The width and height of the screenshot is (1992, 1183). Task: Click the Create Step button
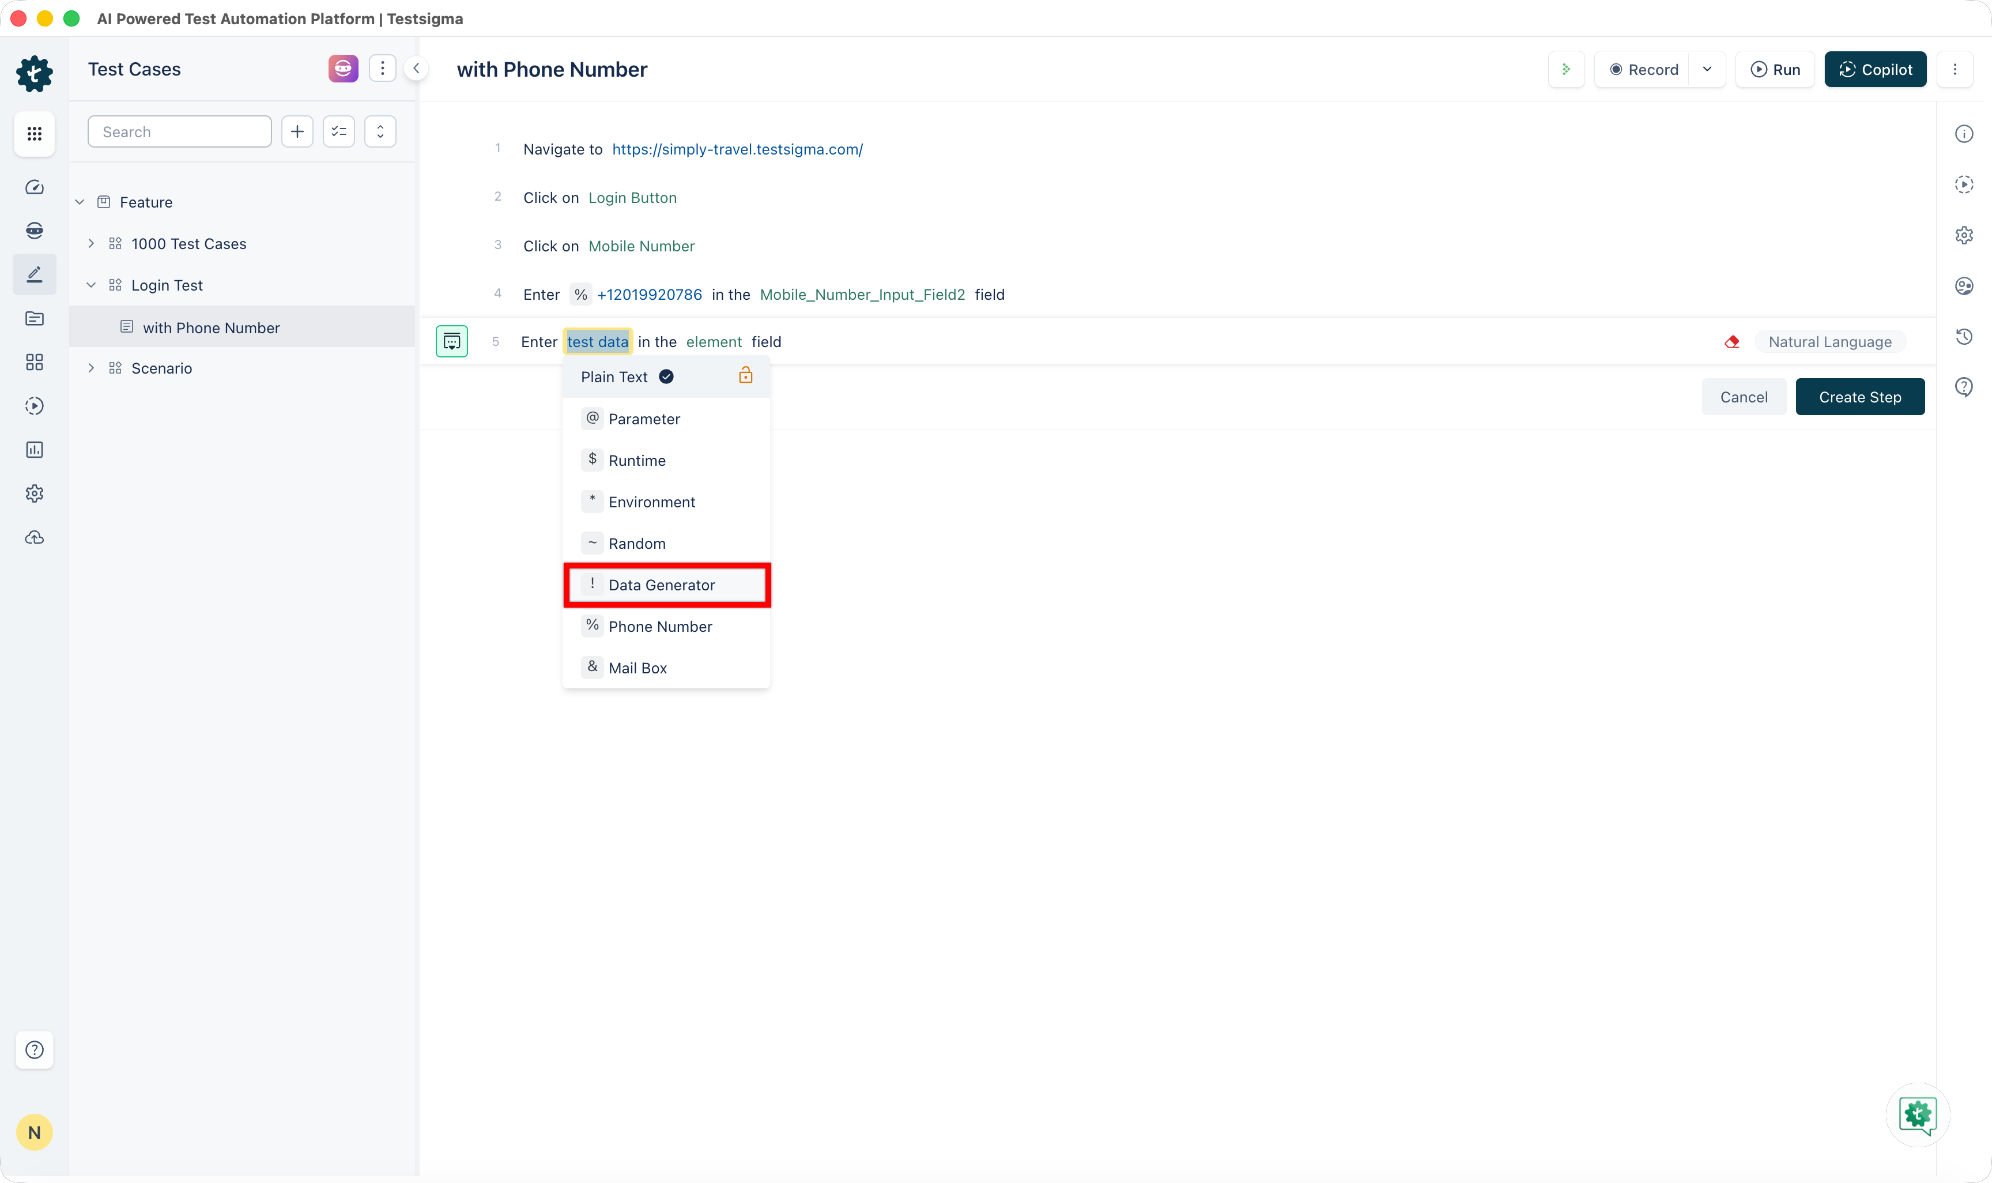pos(1860,397)
